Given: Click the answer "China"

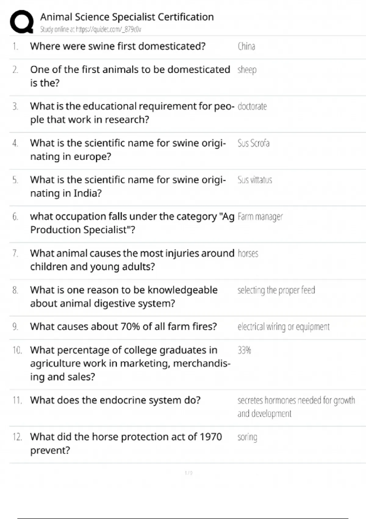Looking at the screenshot, I should 246,46.
